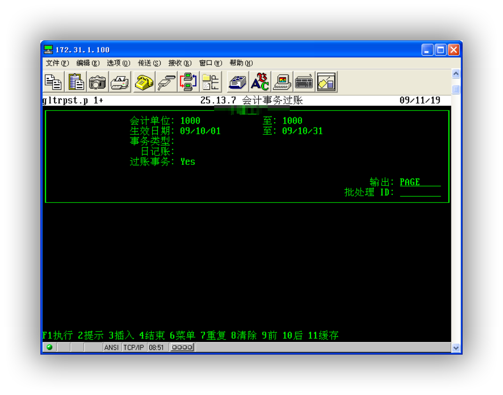Click the 过账事务 Yes value

point(188,162)
